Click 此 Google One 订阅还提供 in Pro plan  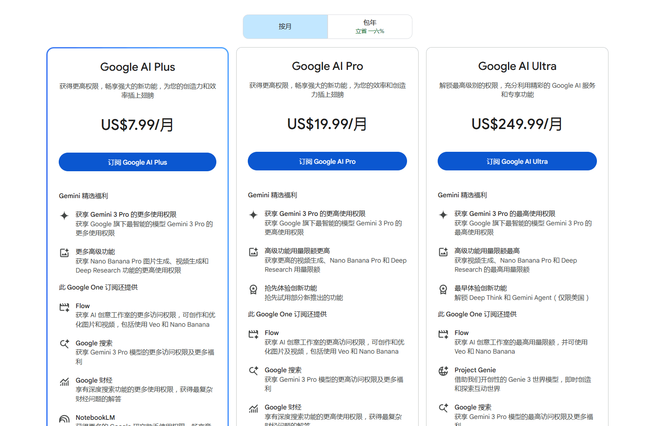287,314
